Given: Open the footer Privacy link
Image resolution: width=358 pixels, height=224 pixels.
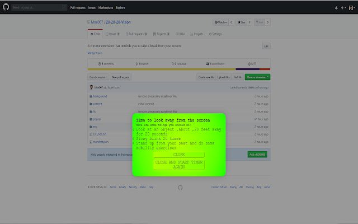Looking at the screenshot, I should tap(123, 187).
